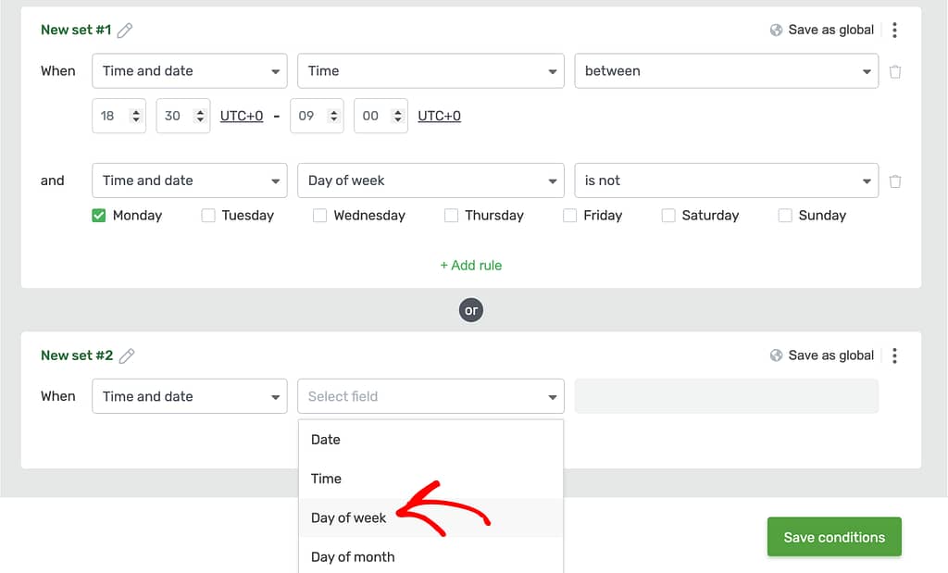Click the disabled operator field in set #2
The height and width of the screenshot is (573, 948).
pyautogui.click(x=727, y=396)
